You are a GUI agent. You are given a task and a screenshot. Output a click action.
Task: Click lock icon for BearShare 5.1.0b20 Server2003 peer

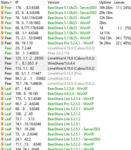pyautogui.click(x=2, y=12)
